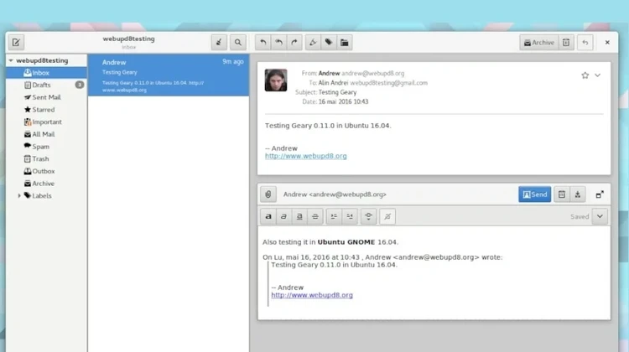Image resolution: width=629 pixels, height=352 pixels.
Task: Click the attach file paperclip icon
Action: tap(268, 194)
